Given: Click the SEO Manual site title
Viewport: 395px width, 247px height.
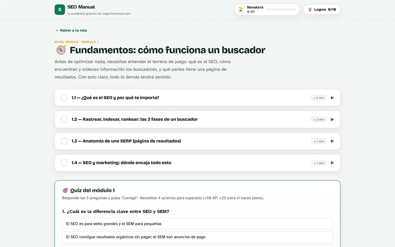Looking at the screenshot, I should pyautogui.click(x=81, y=7).
